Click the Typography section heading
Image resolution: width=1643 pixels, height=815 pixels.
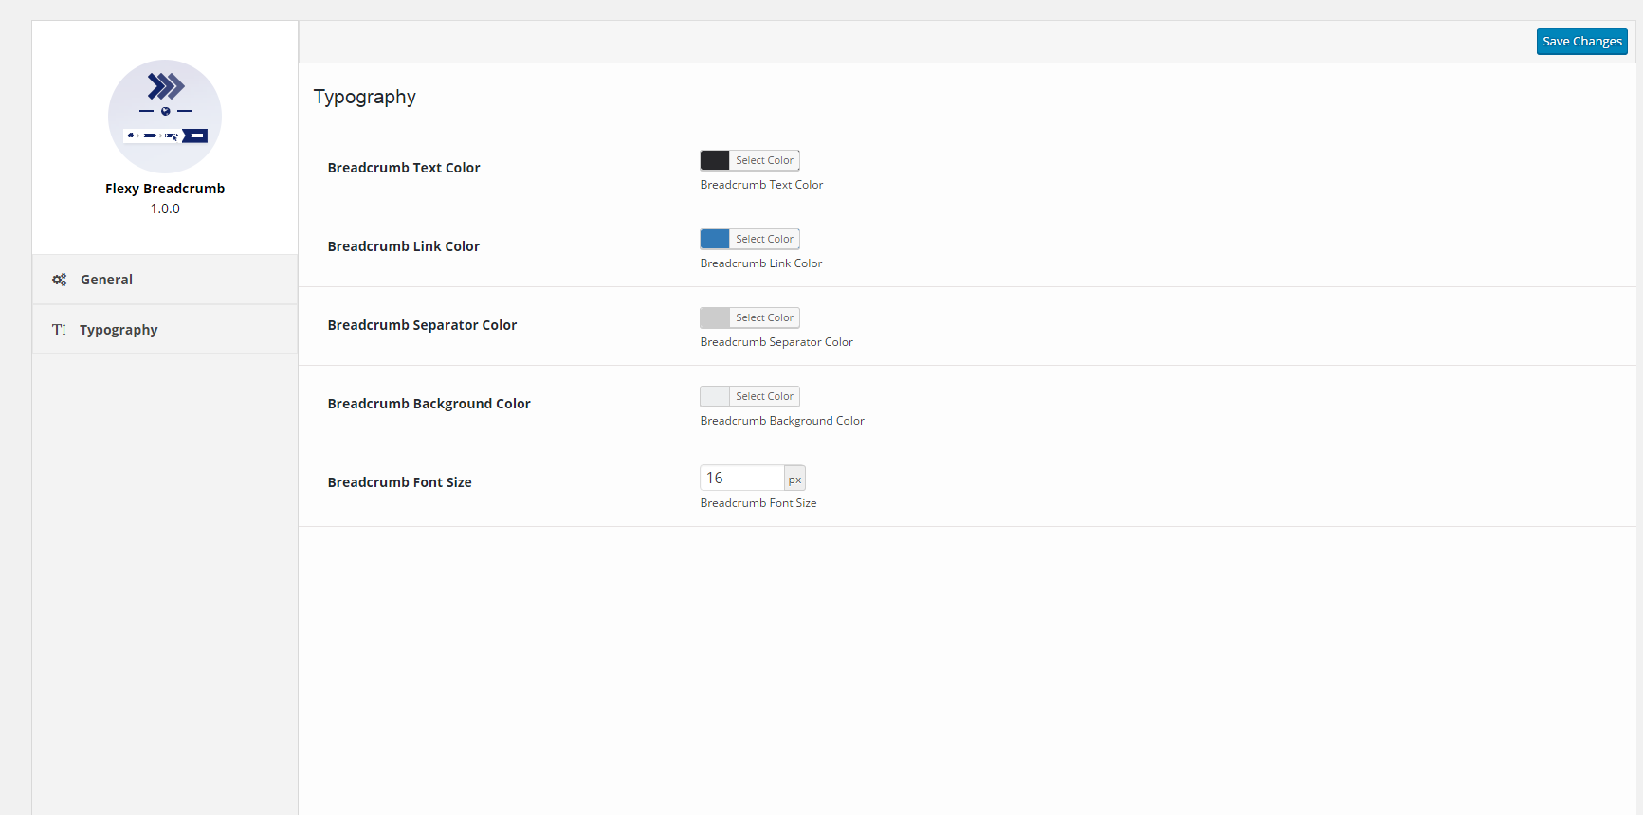(x=365, y=97)
